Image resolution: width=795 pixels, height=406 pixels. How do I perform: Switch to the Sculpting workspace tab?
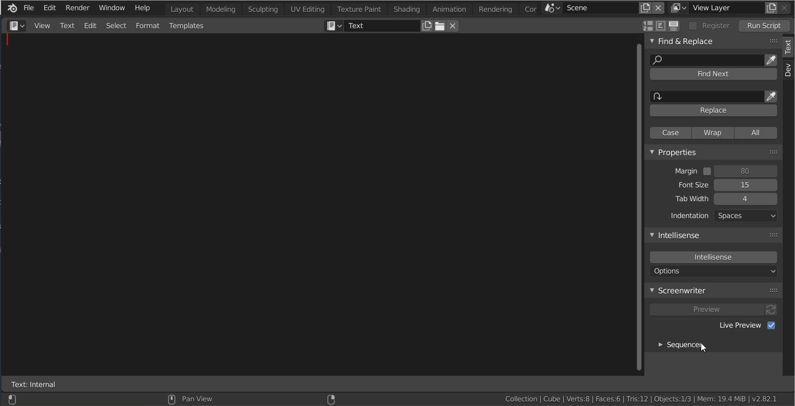[x=263, y=9]
